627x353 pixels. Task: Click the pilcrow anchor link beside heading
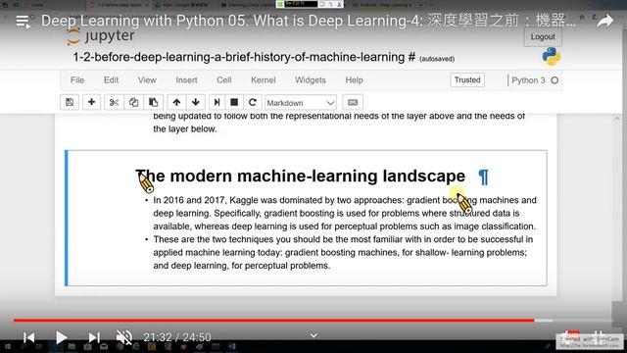[x=483, y=176]
